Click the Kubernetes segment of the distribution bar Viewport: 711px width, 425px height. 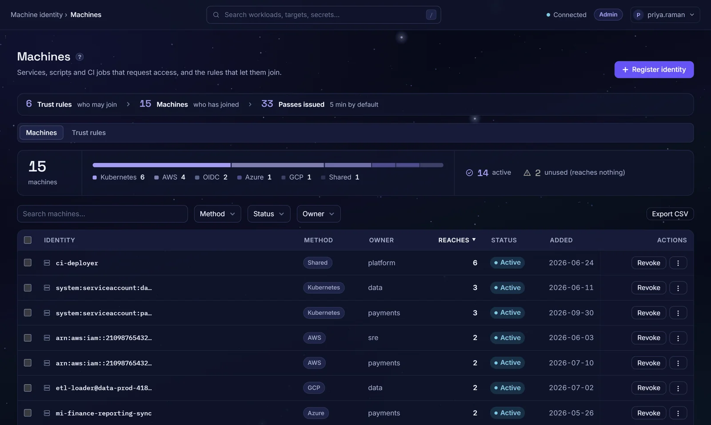(x=162, y=165)
